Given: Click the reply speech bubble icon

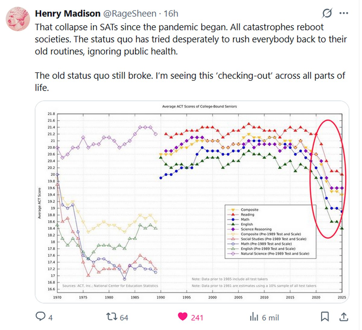Looking at the screenshot, I should [40, 316].
